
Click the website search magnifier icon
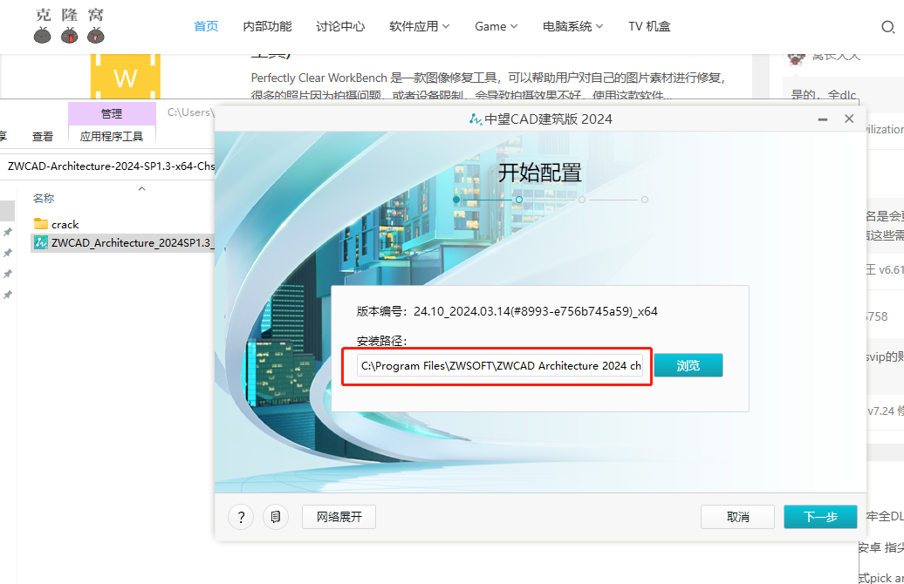(888, 27)
